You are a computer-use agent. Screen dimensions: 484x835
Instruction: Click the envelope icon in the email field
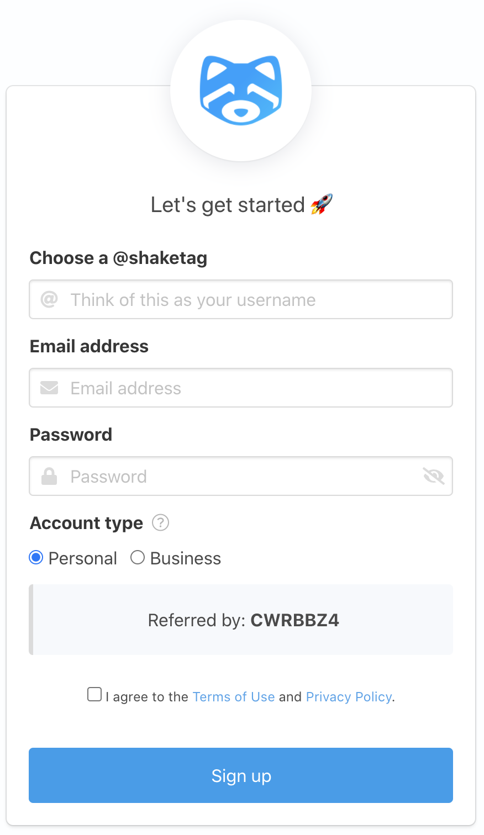coord(49,388)
